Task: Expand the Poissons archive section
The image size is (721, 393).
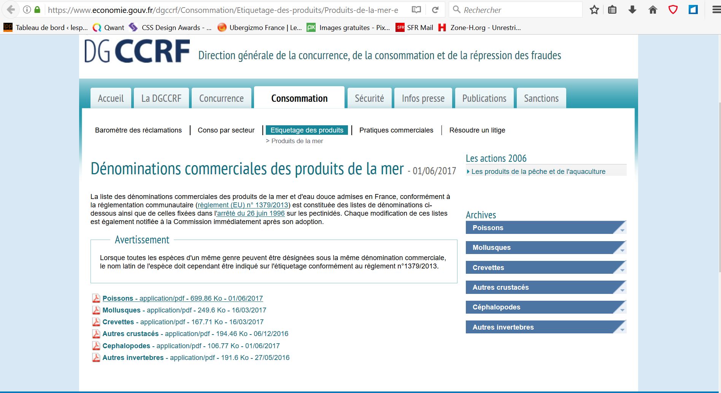Action: click(545, 228)
